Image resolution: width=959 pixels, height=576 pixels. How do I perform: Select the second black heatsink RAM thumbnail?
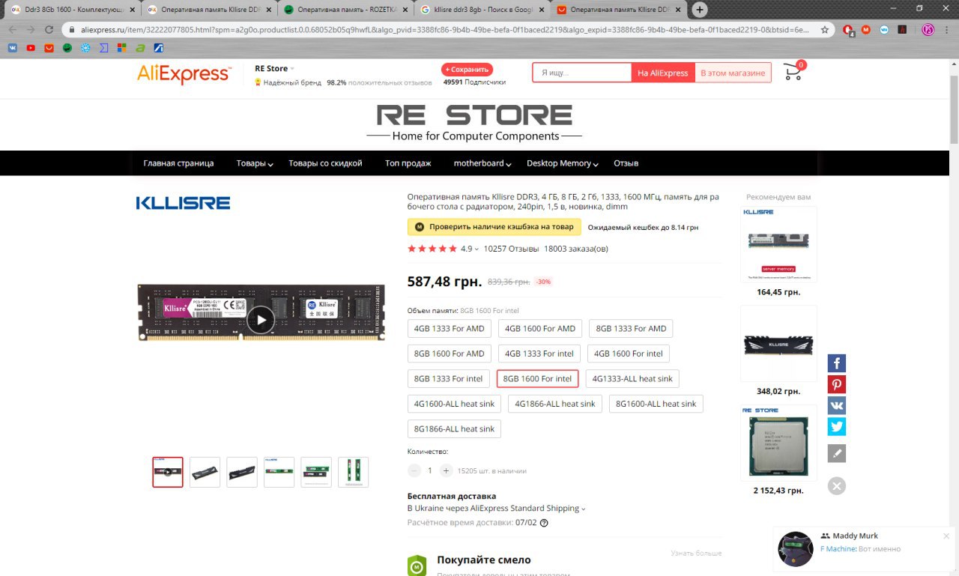[242, 473]
